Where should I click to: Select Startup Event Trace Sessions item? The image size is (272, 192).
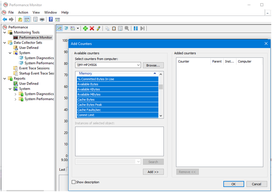[36, 73]
